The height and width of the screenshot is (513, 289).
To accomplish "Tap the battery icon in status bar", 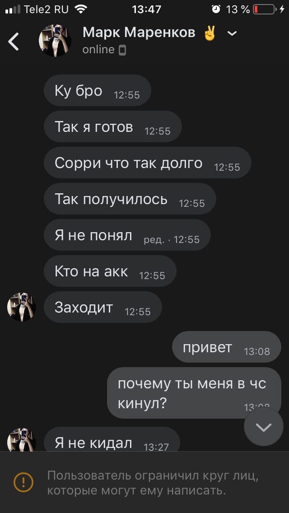I will (x=264, y=9).
